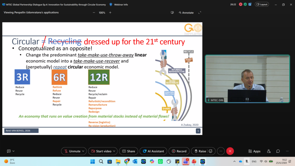295x166 pixels.
Task: Open reactions smiley icon
Action: click(211, 151)
